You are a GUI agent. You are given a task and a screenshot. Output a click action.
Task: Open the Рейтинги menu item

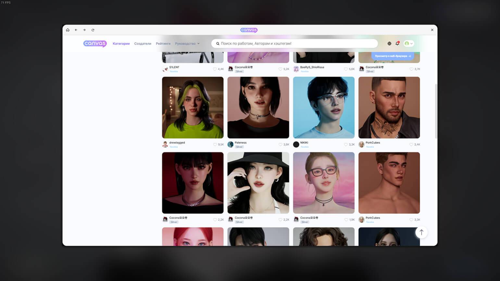163,43
